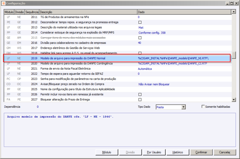Sort by the Módulo column header
The image size is (240, 159).
9,12
